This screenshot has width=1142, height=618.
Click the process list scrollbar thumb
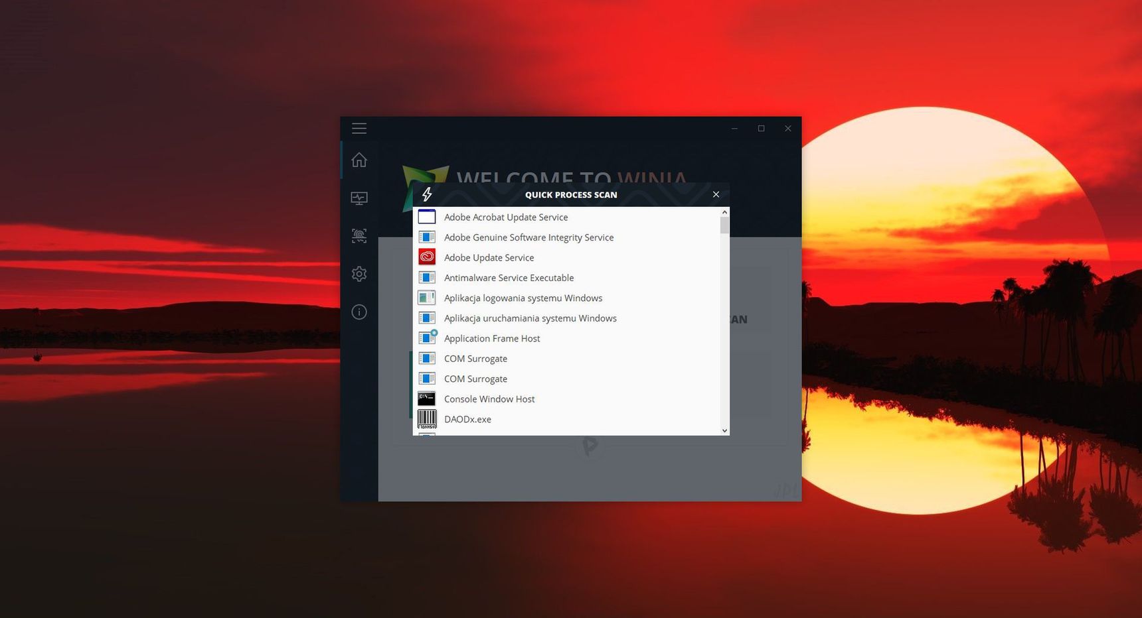pos(724,225)
